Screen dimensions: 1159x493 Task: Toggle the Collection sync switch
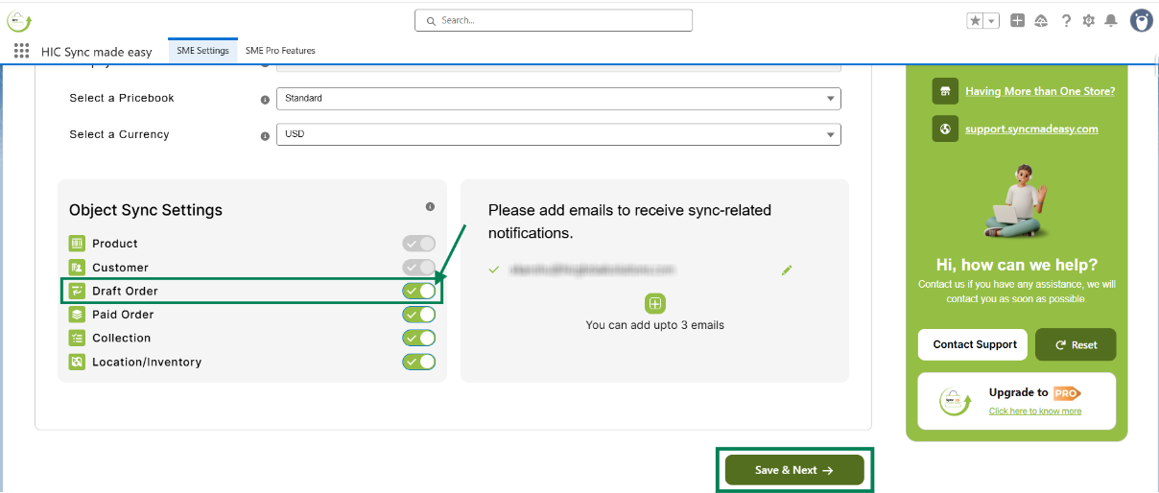(x=419, y=338)
